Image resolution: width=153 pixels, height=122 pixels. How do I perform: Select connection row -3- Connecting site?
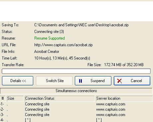76,115
